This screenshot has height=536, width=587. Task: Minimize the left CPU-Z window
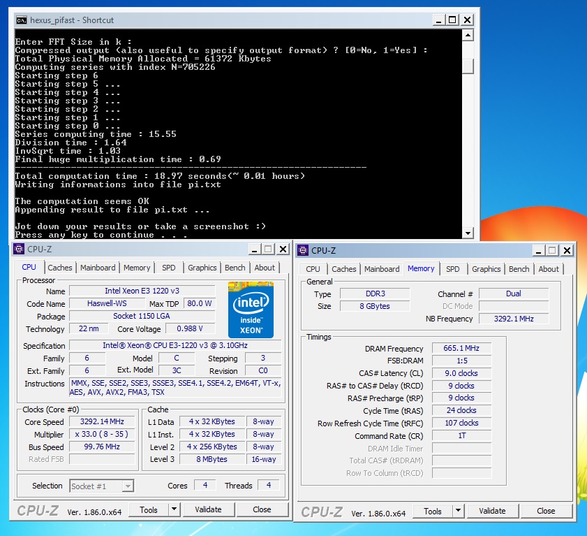255,249
